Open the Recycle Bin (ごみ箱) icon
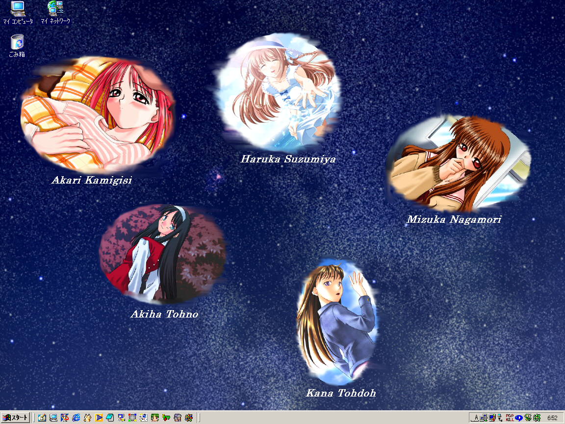 17,46
